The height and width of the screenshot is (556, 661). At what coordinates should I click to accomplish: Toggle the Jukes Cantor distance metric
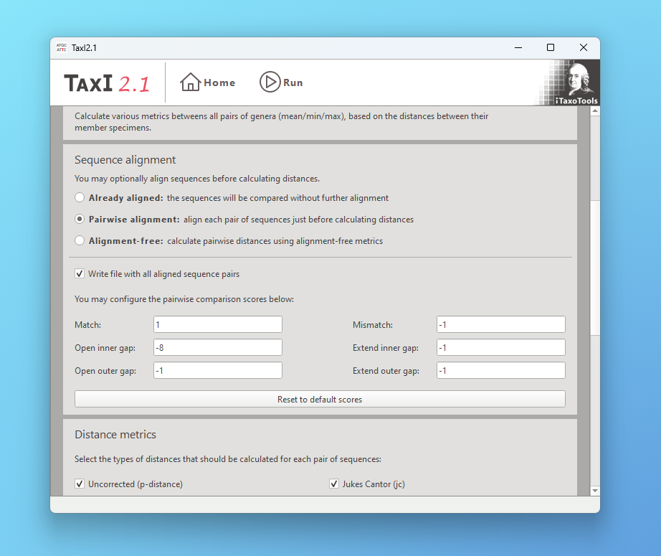tap(334, 484)
